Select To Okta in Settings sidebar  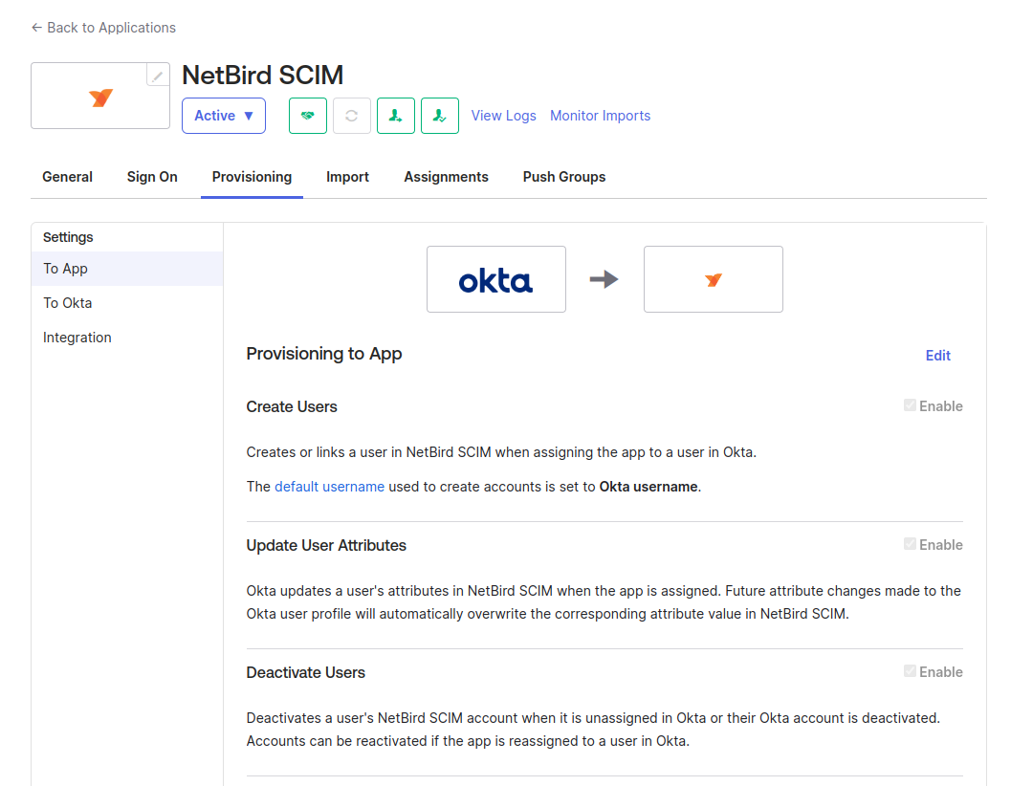pos(68,303)
